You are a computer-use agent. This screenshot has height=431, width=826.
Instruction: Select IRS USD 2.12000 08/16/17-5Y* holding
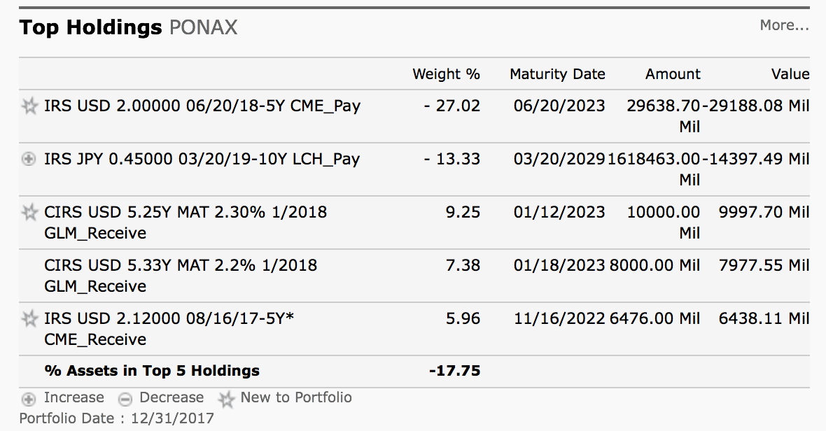(169, 329)
